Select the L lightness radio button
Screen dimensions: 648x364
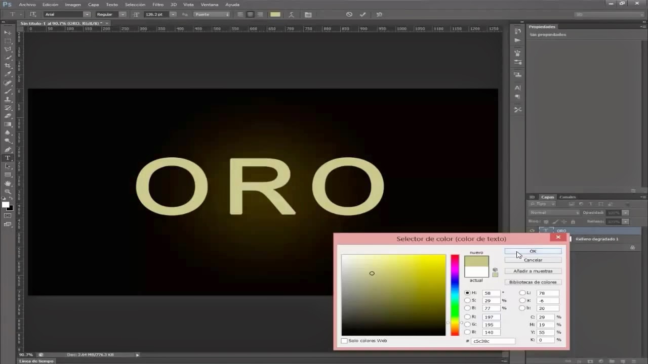[522, 293]
